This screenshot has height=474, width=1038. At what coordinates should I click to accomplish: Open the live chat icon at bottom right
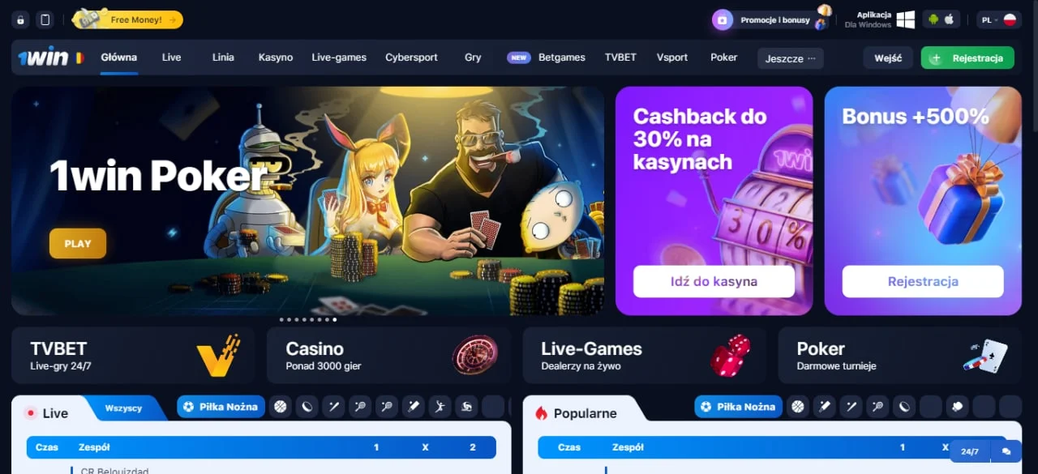[x=1006, y=451]
